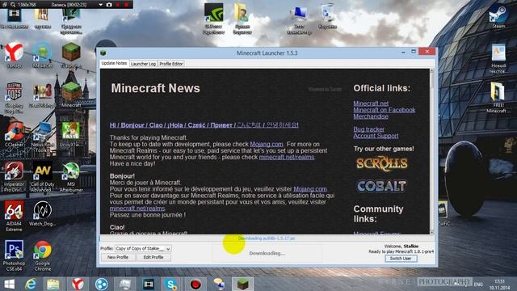Open the Profile selection dropdown
The image size is (517, 291).
point(143,248)
